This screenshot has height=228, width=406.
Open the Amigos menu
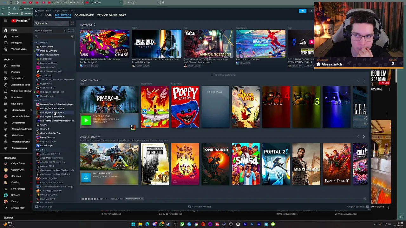click(56, 11)
